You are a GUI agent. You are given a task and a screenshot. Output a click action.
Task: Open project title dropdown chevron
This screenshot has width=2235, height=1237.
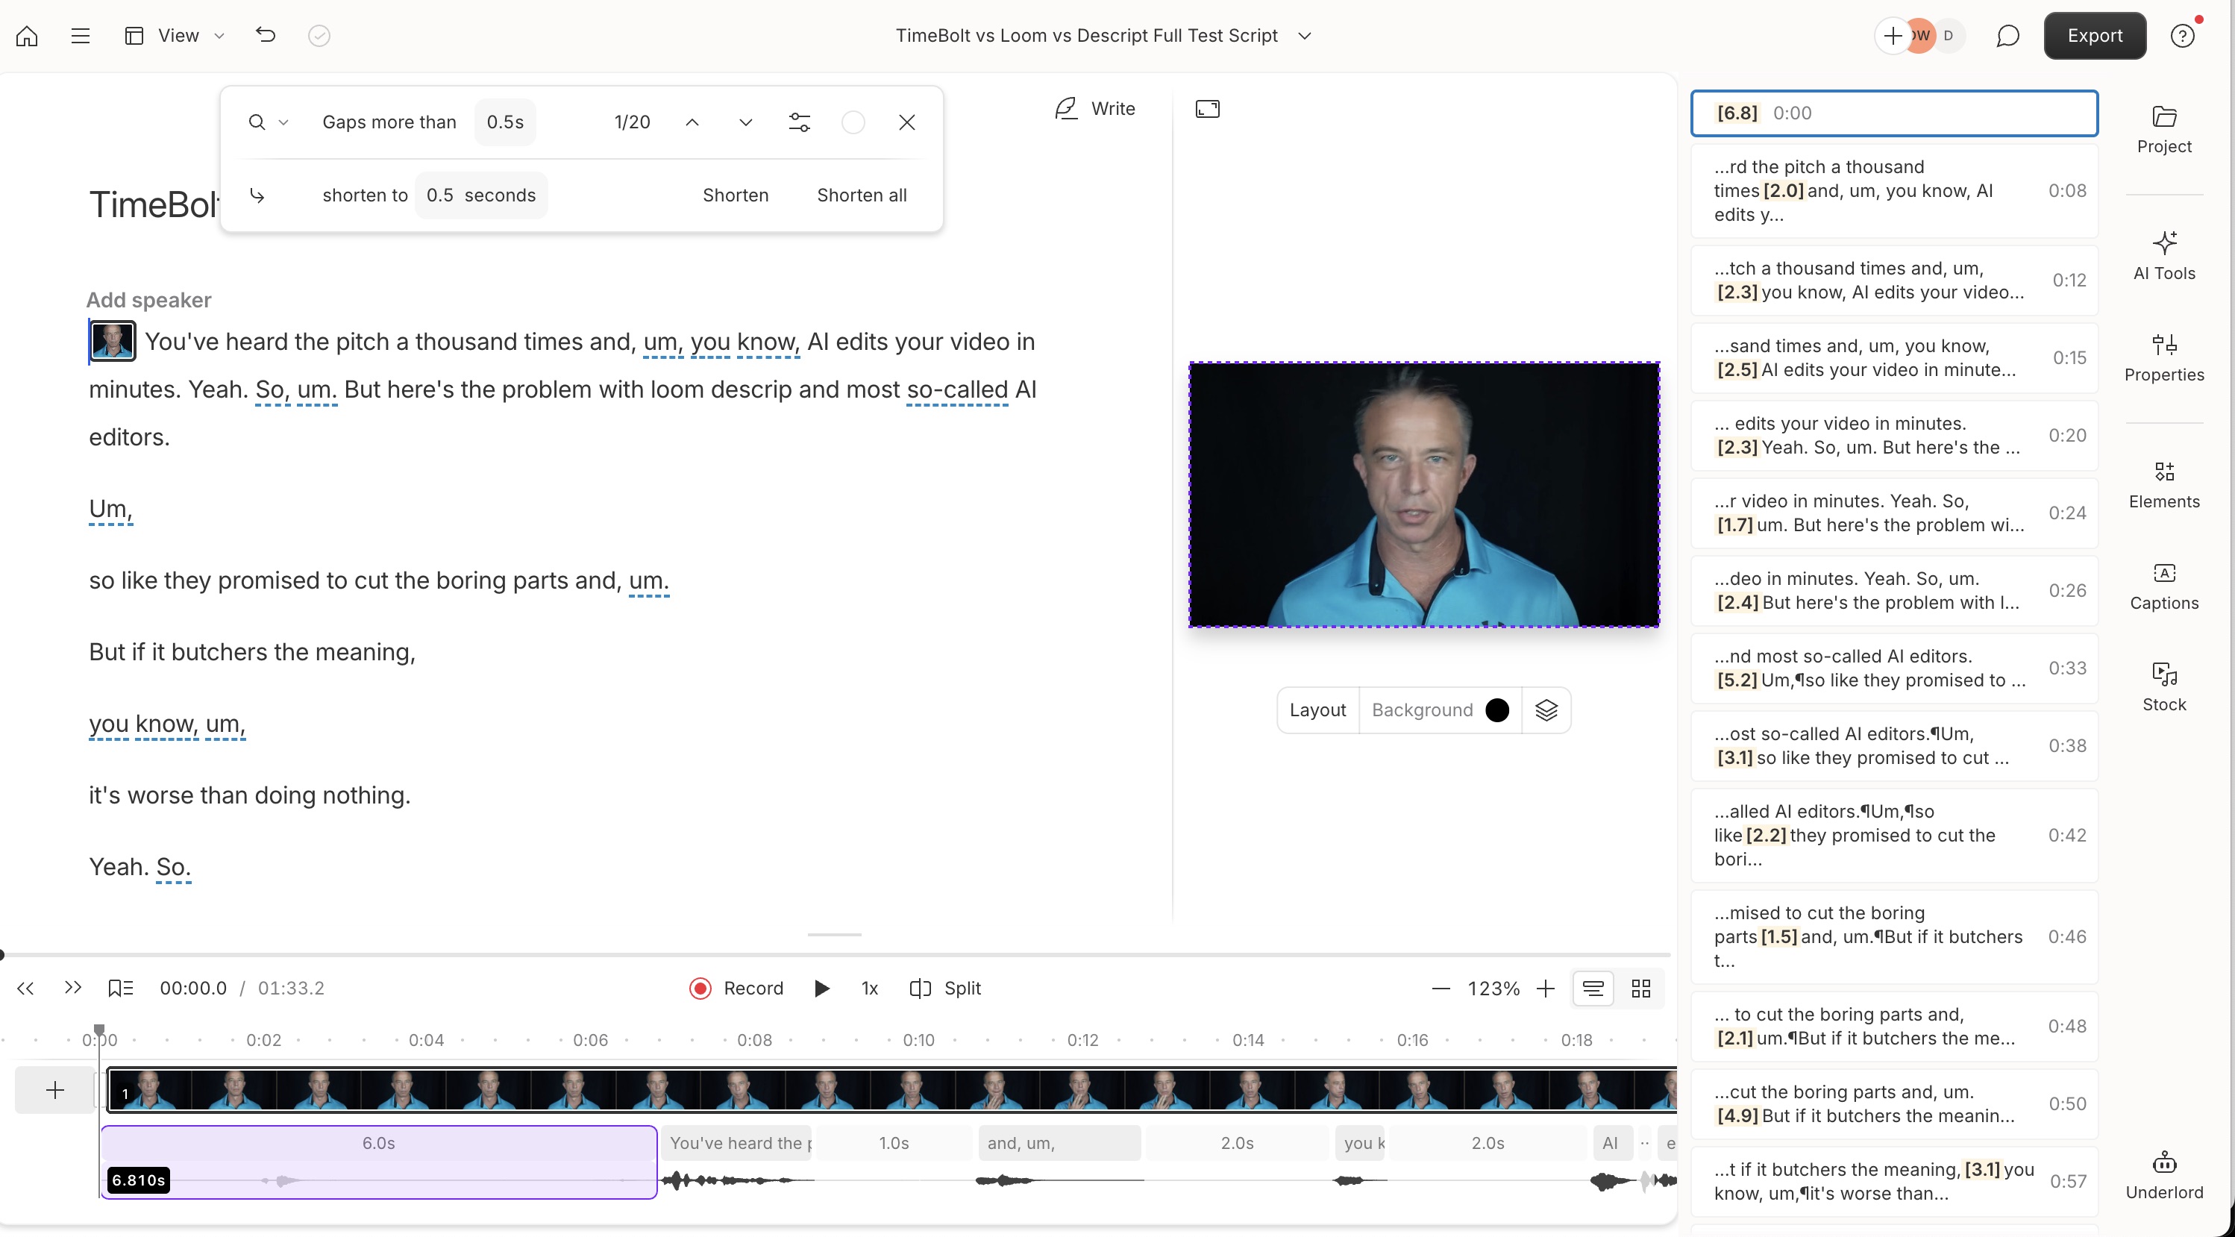click(x=1304, y=36)
